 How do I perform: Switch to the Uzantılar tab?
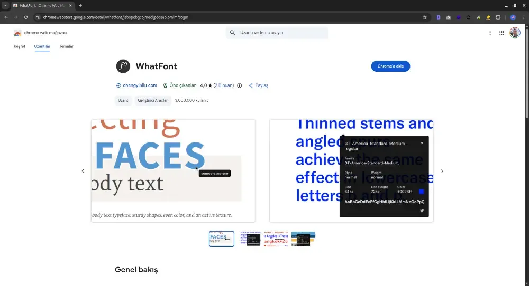click(42, 46)
